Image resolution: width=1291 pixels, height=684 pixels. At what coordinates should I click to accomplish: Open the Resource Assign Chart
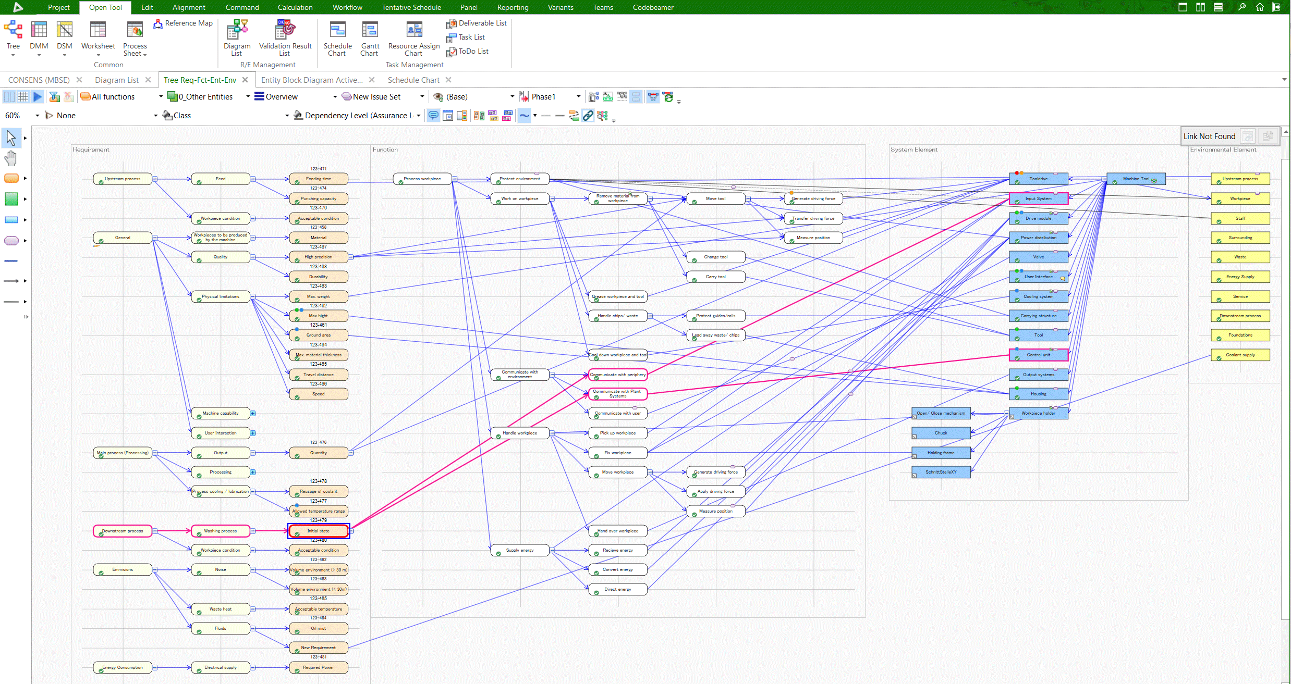click(x=413, y=38)
